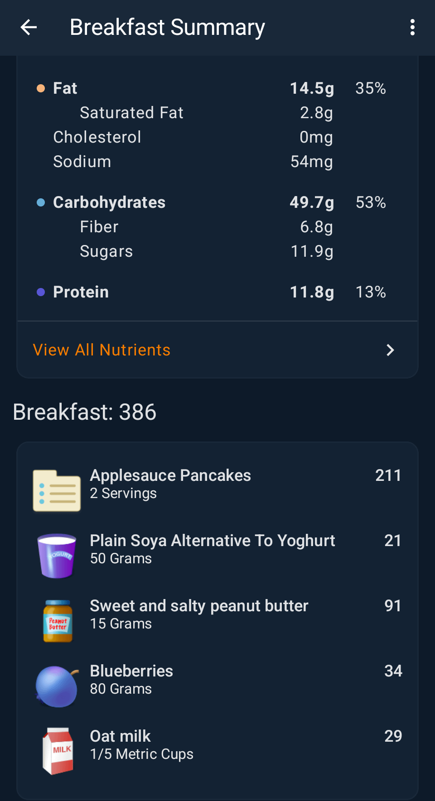Tap the Breakfast Summary title

pos(167,28)
